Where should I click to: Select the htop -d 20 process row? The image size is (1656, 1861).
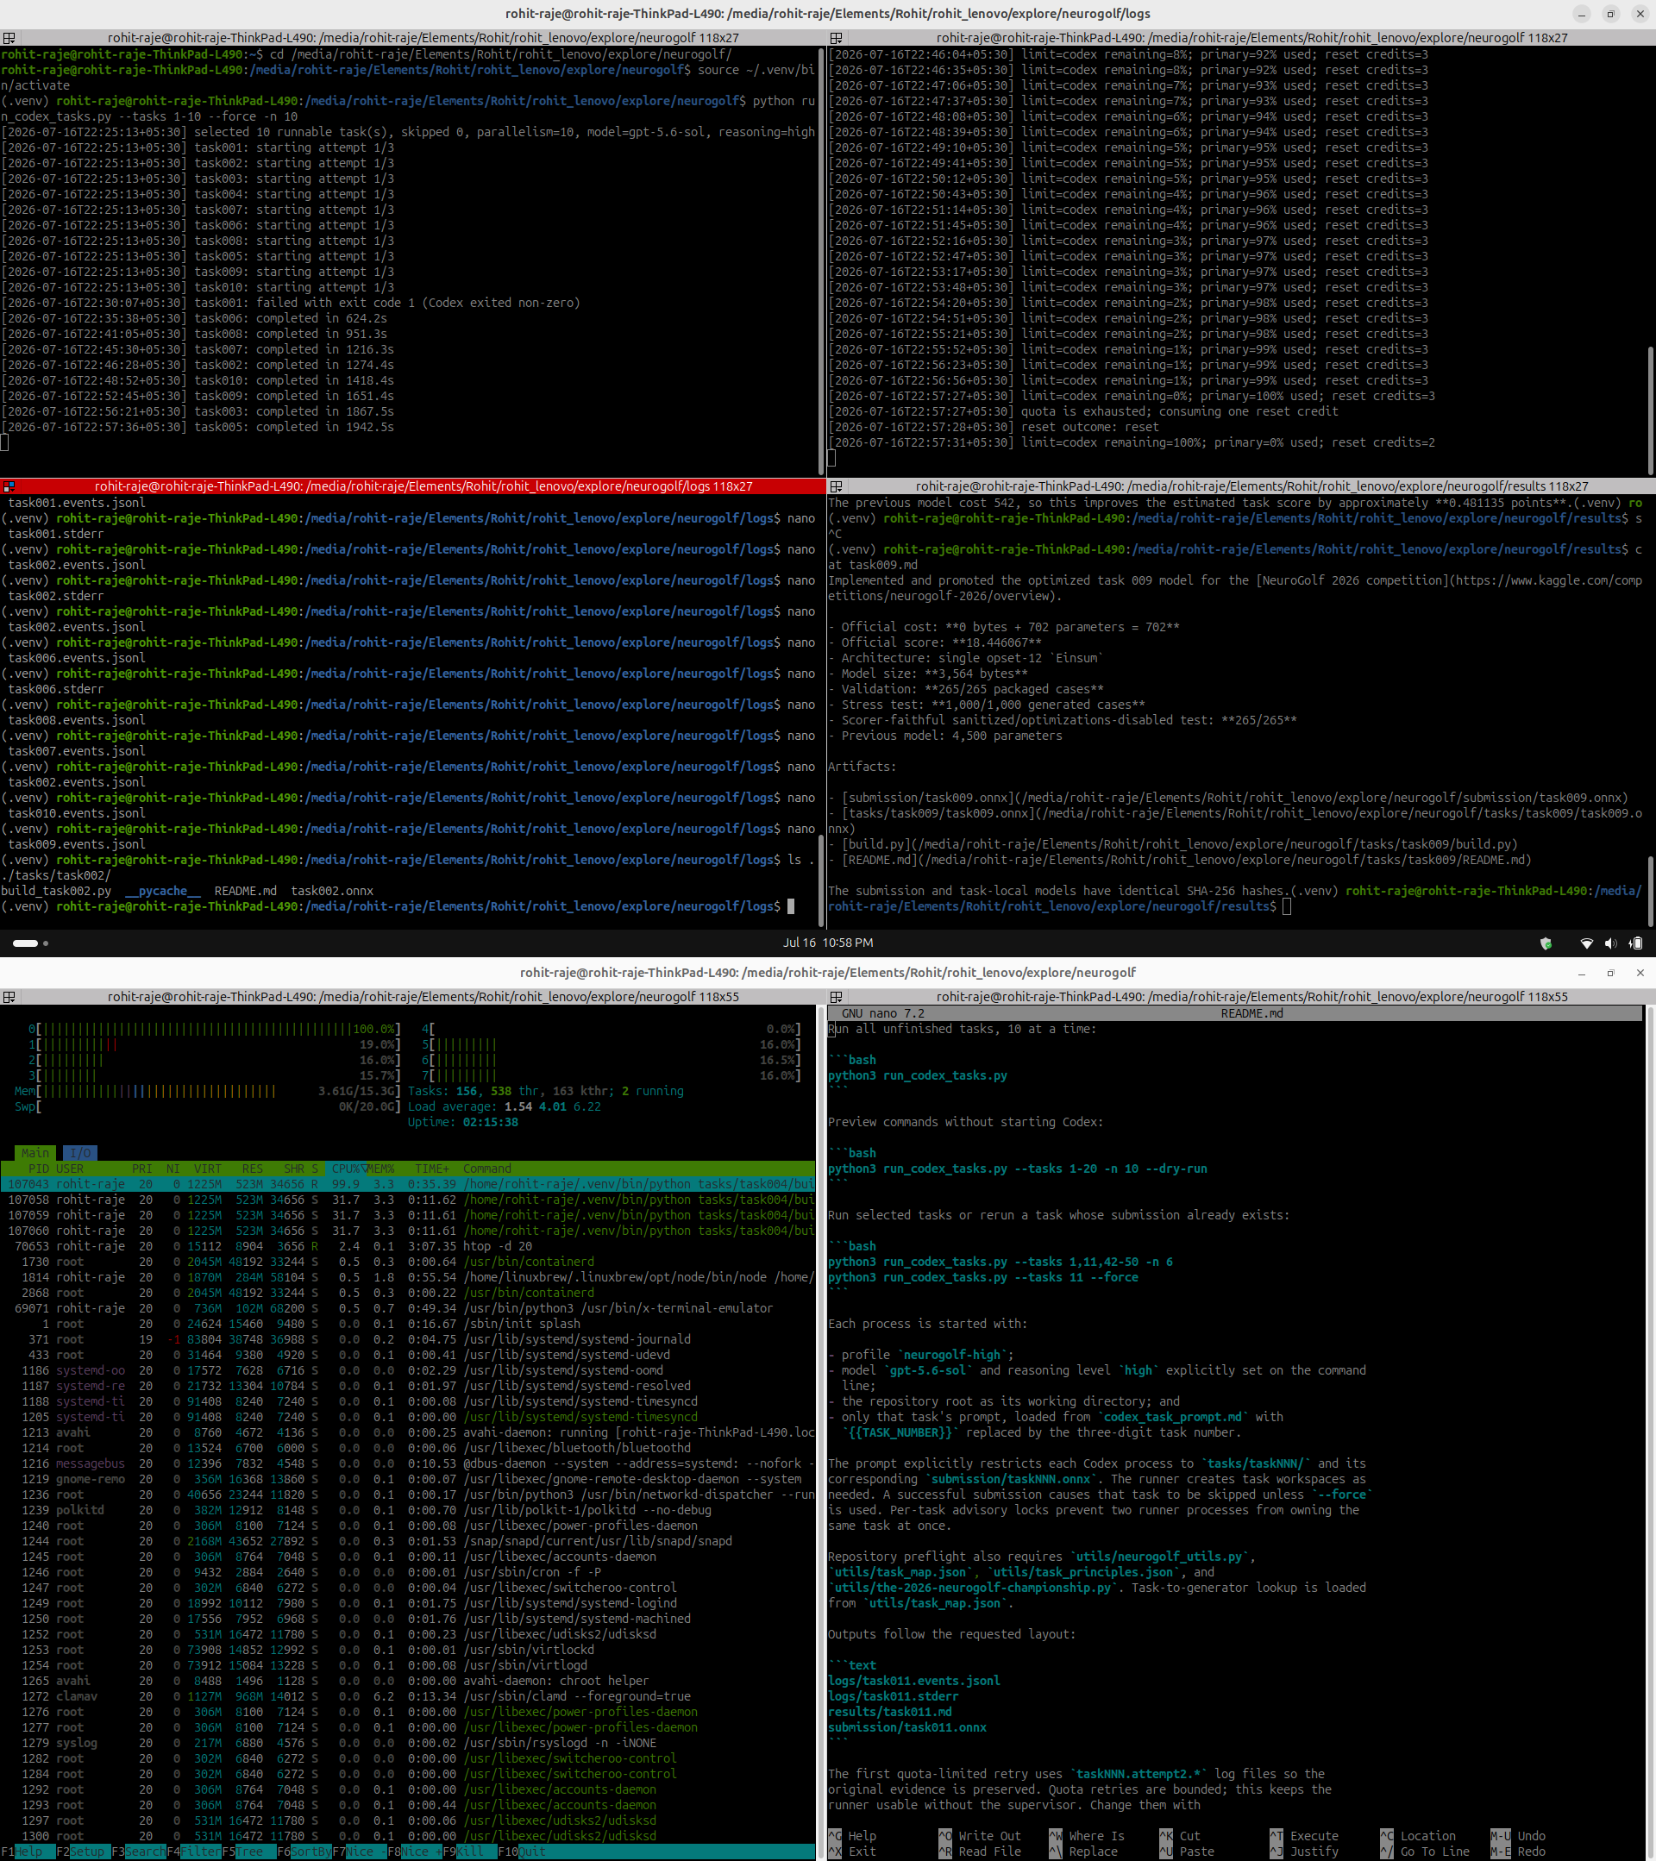[x=408, y=1246]
